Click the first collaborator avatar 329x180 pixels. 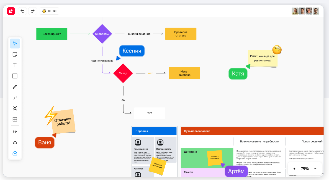coord(295,11)
